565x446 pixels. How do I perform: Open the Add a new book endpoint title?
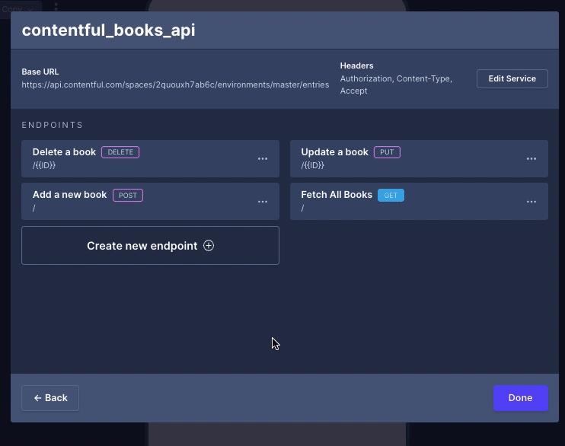(69, 195)
